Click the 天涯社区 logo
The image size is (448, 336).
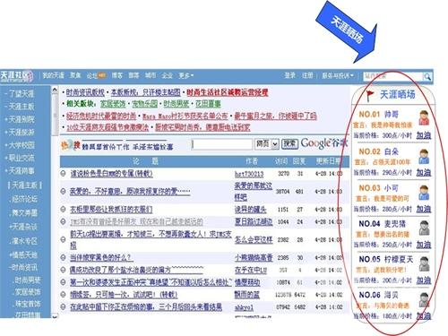[16, 76]
